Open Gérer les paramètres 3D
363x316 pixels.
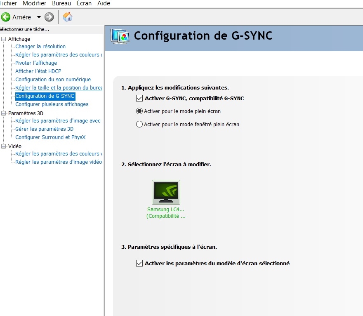[x=44, y=129]
